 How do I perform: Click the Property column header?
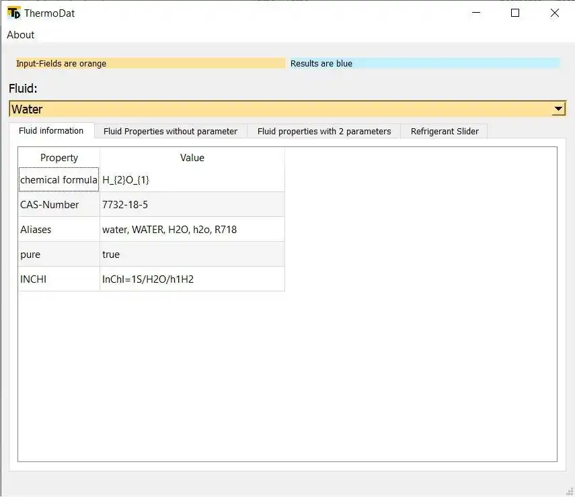59,157
